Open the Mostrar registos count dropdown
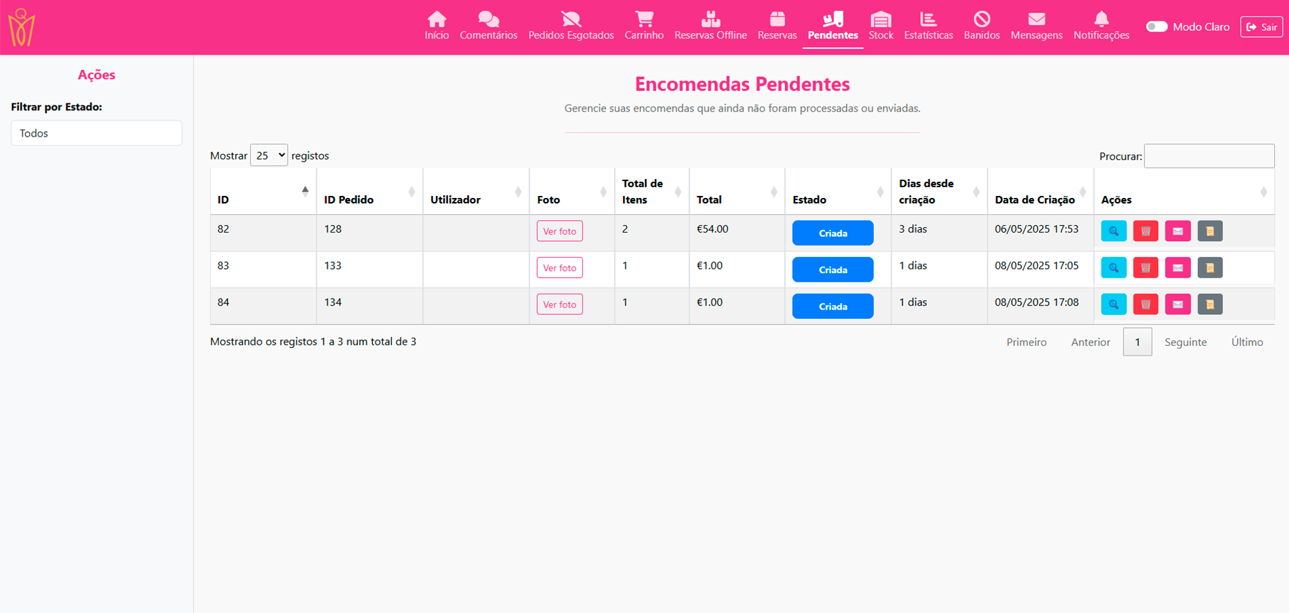This screenshot has height=613, width=1289. click(269, 155)
